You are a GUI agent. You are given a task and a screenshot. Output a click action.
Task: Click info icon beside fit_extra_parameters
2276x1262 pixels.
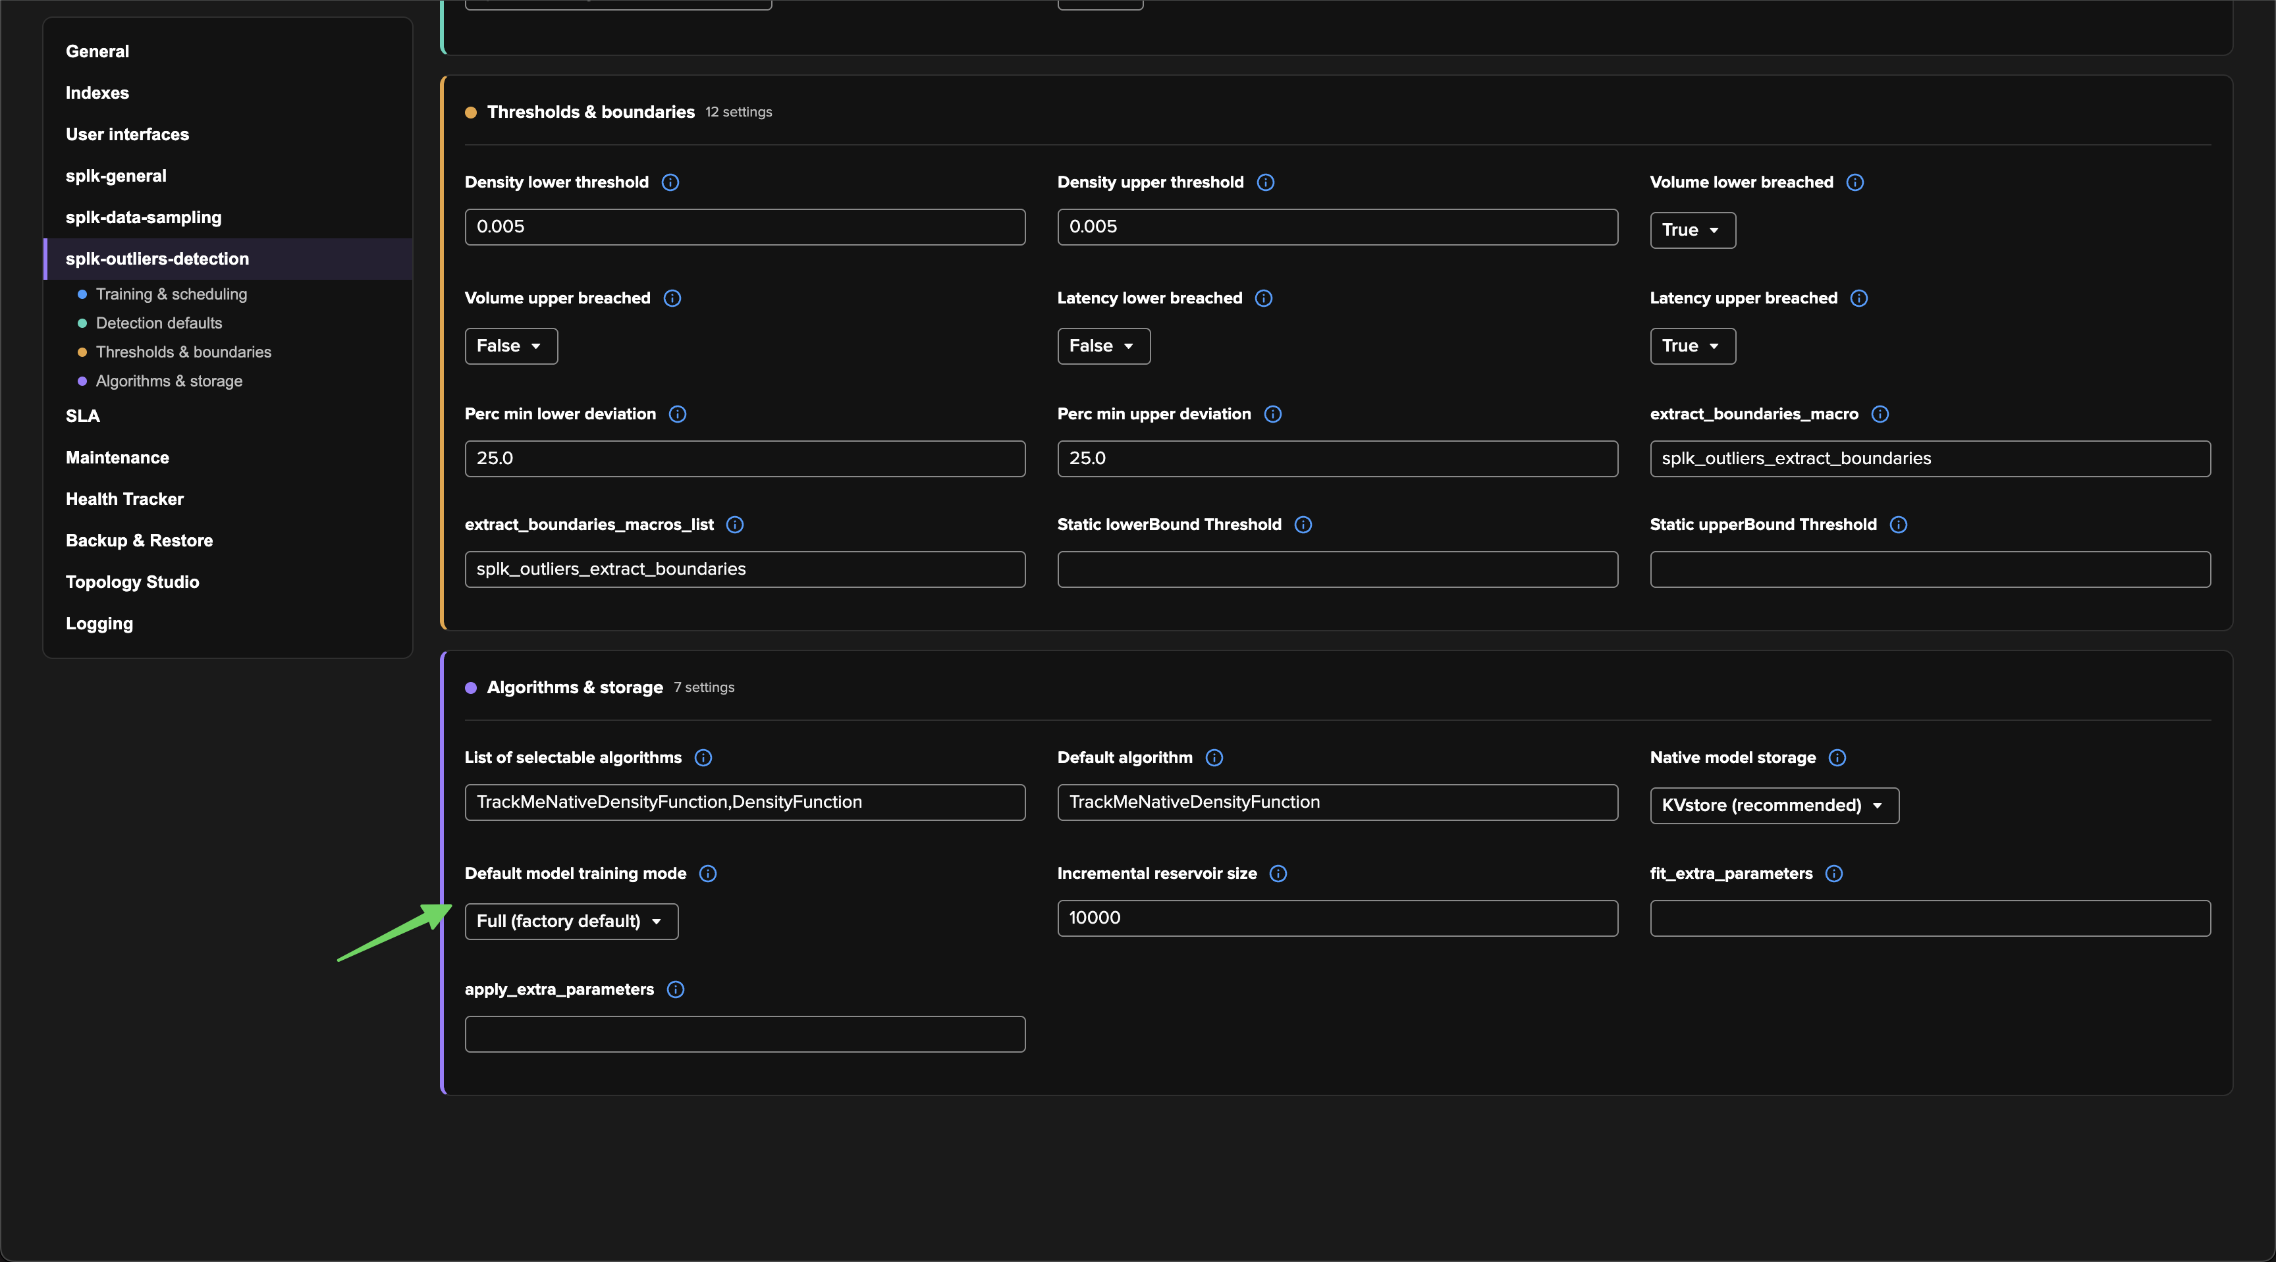pos(1834,874)
